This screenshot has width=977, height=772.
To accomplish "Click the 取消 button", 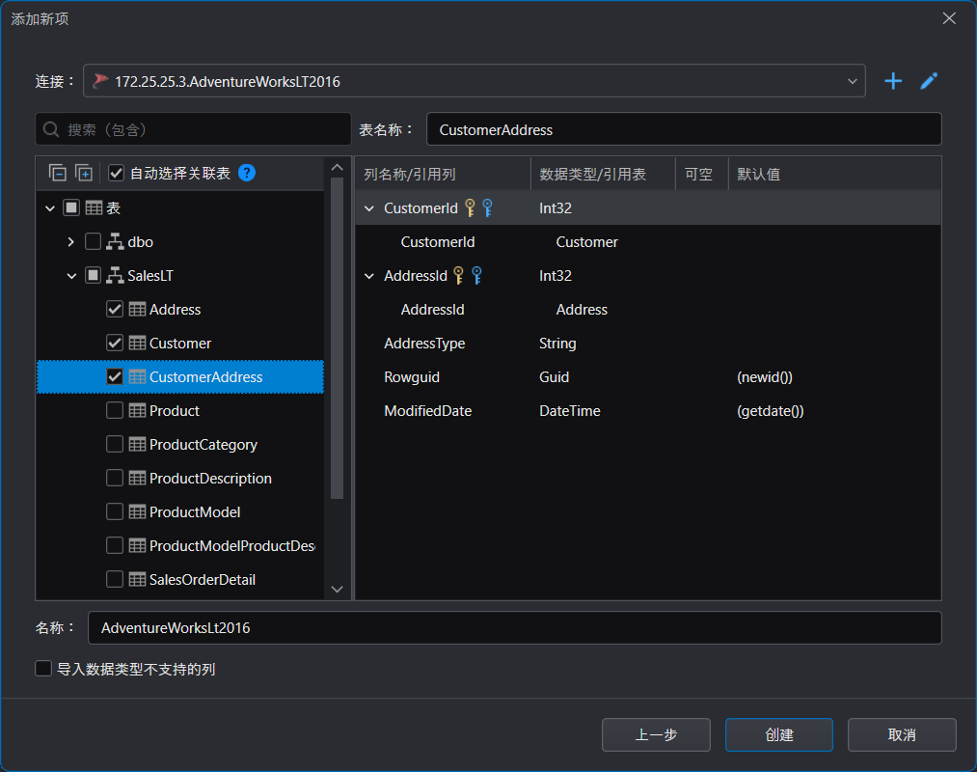I will coord(902,734).
